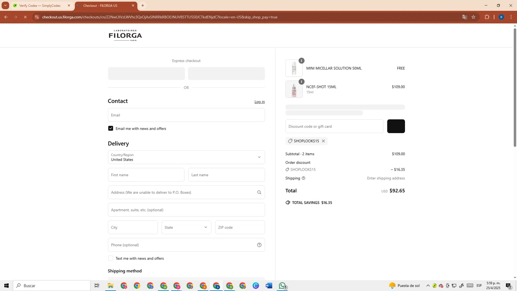Uncheck Email me with news and offers

coord(111,128)
